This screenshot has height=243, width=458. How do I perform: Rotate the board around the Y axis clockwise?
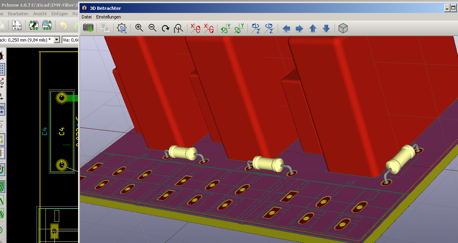(x=225, y=28)
